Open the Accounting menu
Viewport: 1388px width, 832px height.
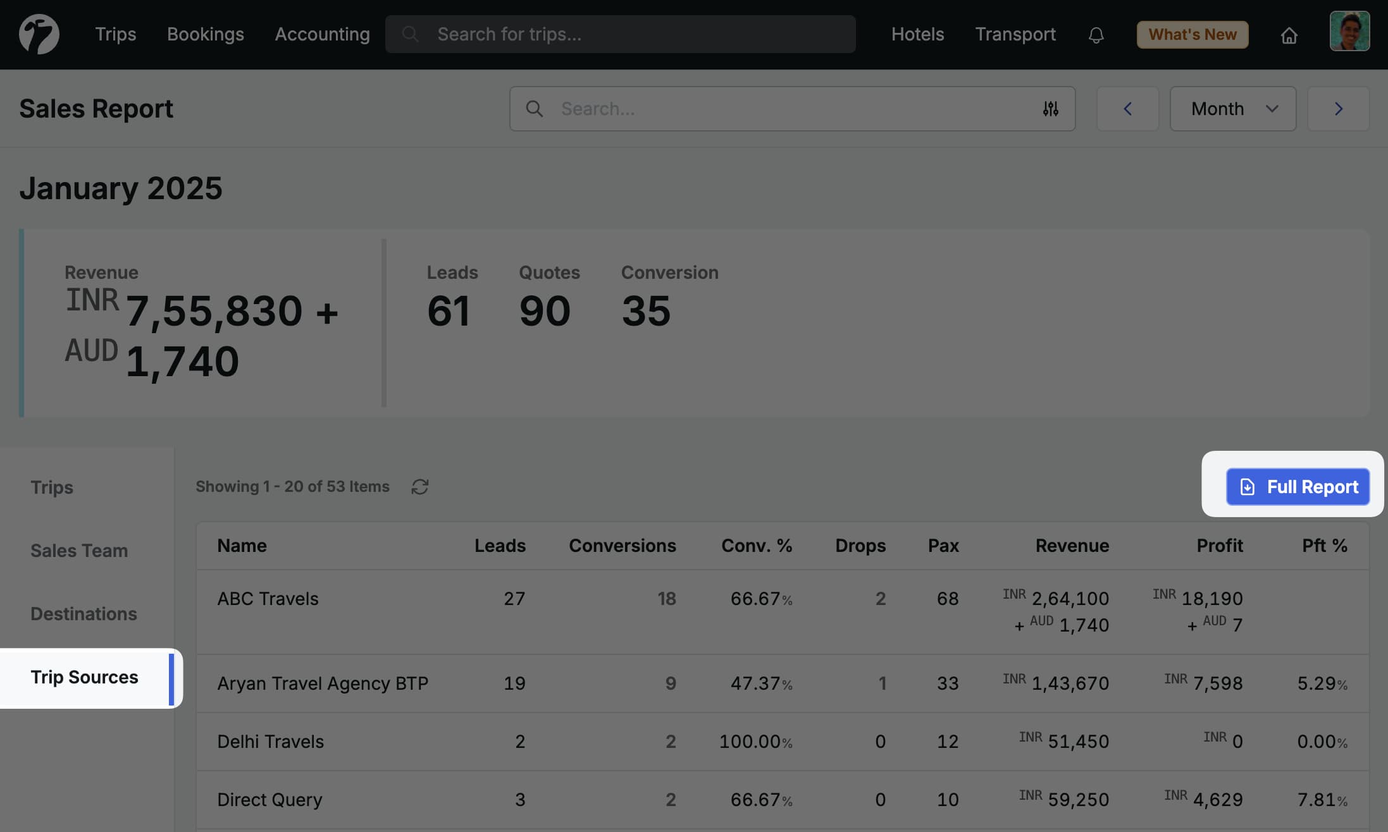(322, 34)
